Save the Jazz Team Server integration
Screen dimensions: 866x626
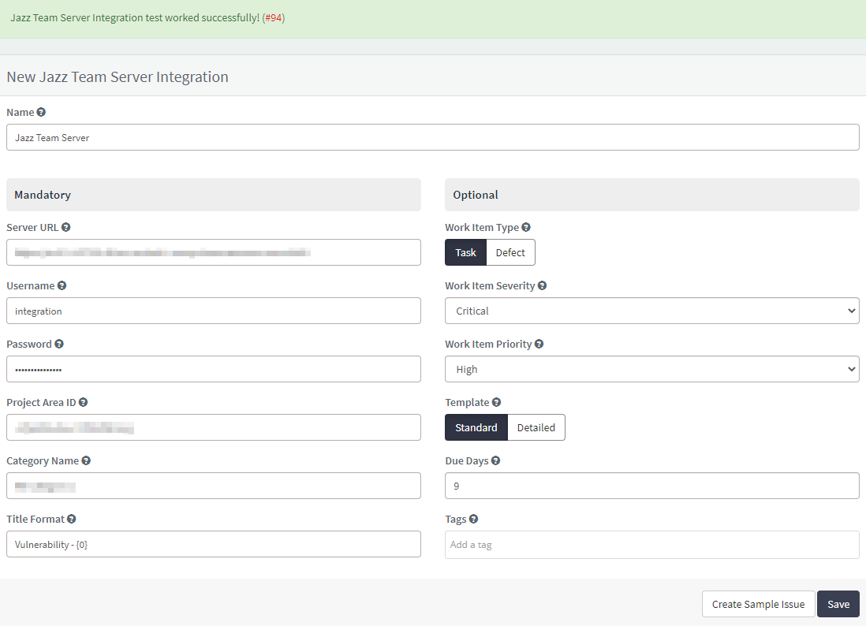click(x=838, y=604)
